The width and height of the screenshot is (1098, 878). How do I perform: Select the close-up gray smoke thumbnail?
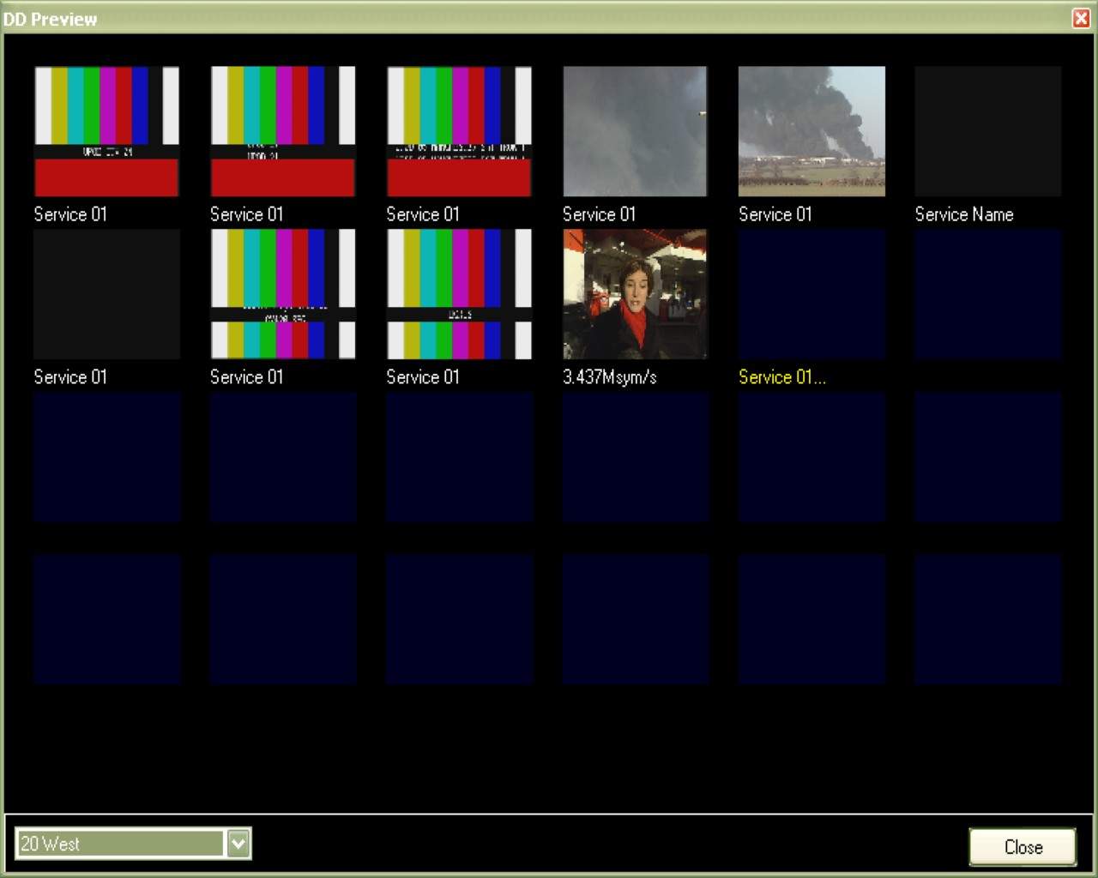635,131
